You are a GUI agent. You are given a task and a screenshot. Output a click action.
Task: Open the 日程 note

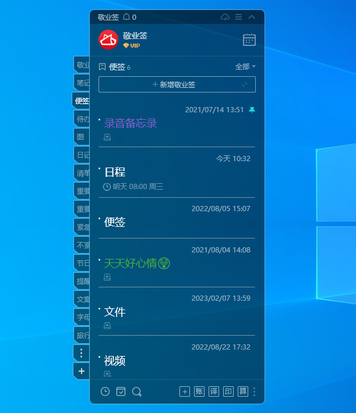pos(115,172)
